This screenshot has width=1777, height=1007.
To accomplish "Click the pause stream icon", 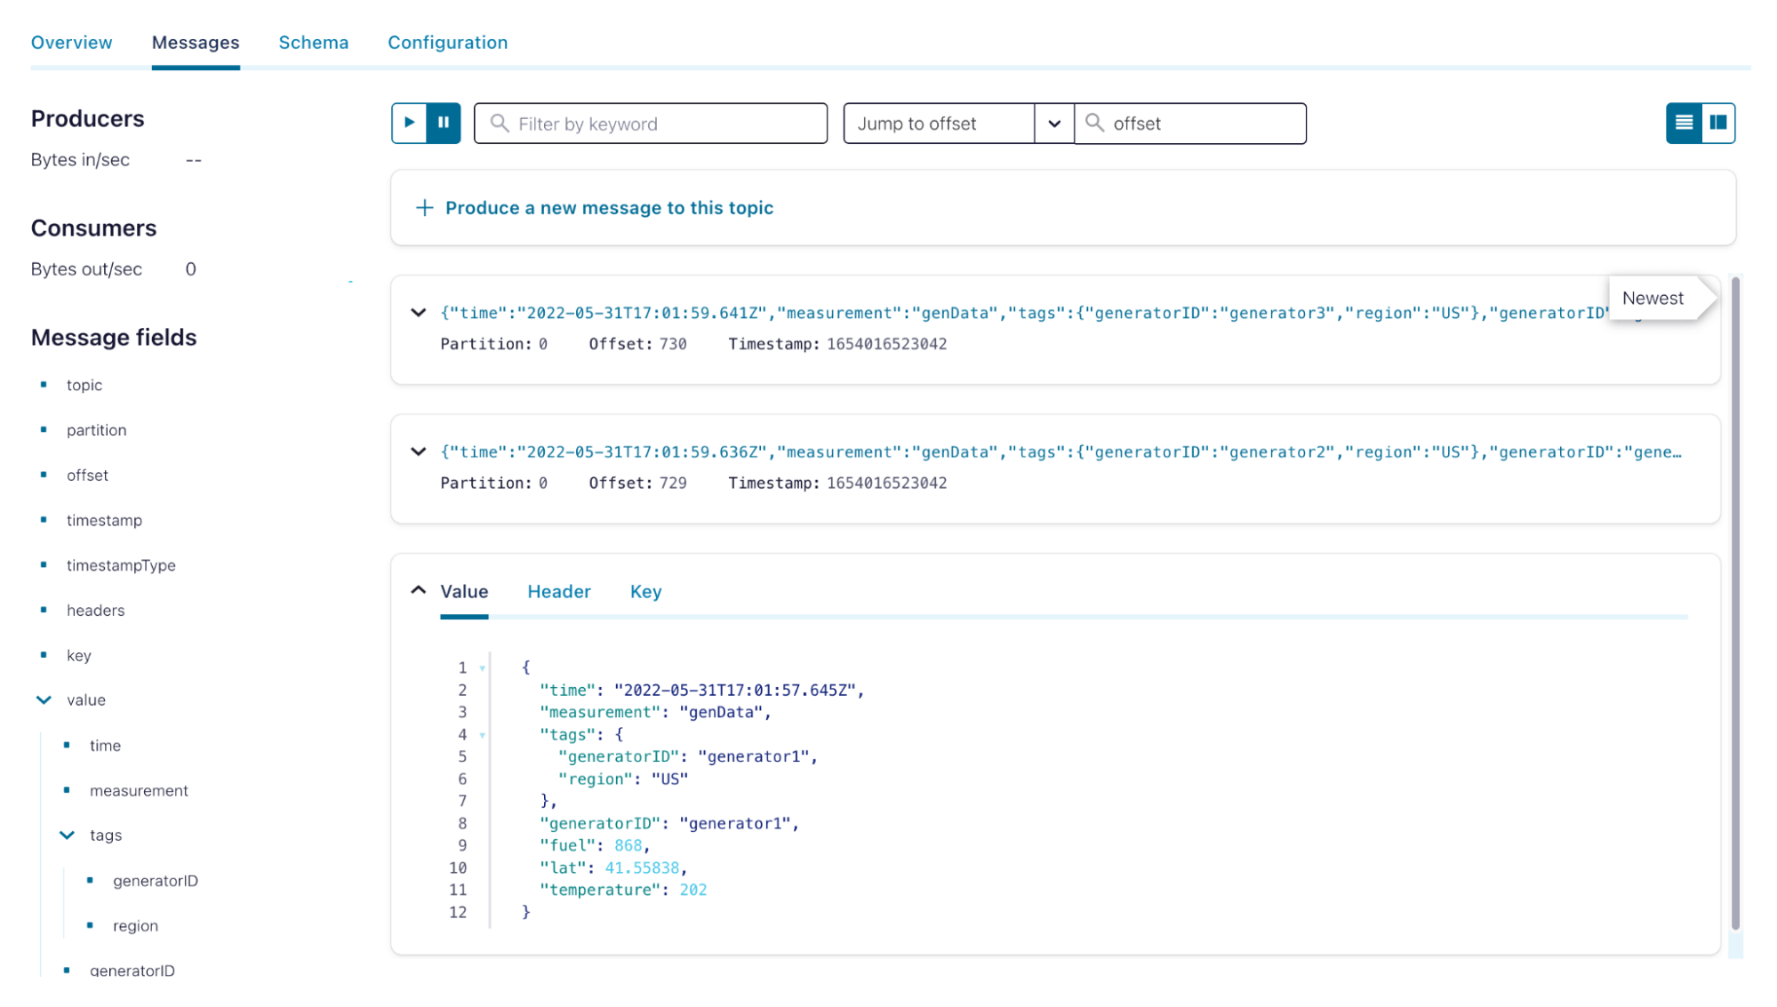I will point(443,122).
